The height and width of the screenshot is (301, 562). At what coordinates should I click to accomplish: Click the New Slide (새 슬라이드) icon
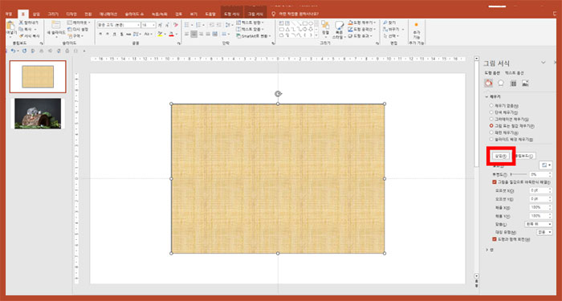click(56, 25)
